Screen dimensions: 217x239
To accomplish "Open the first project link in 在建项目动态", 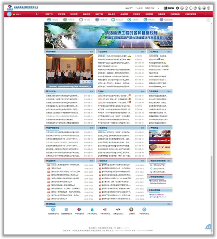I will pyautogui.click(x=159, y=165).
